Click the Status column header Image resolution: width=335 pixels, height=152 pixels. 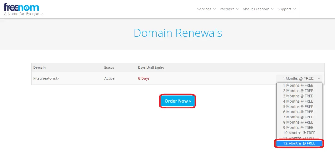(x=109, y=68)
